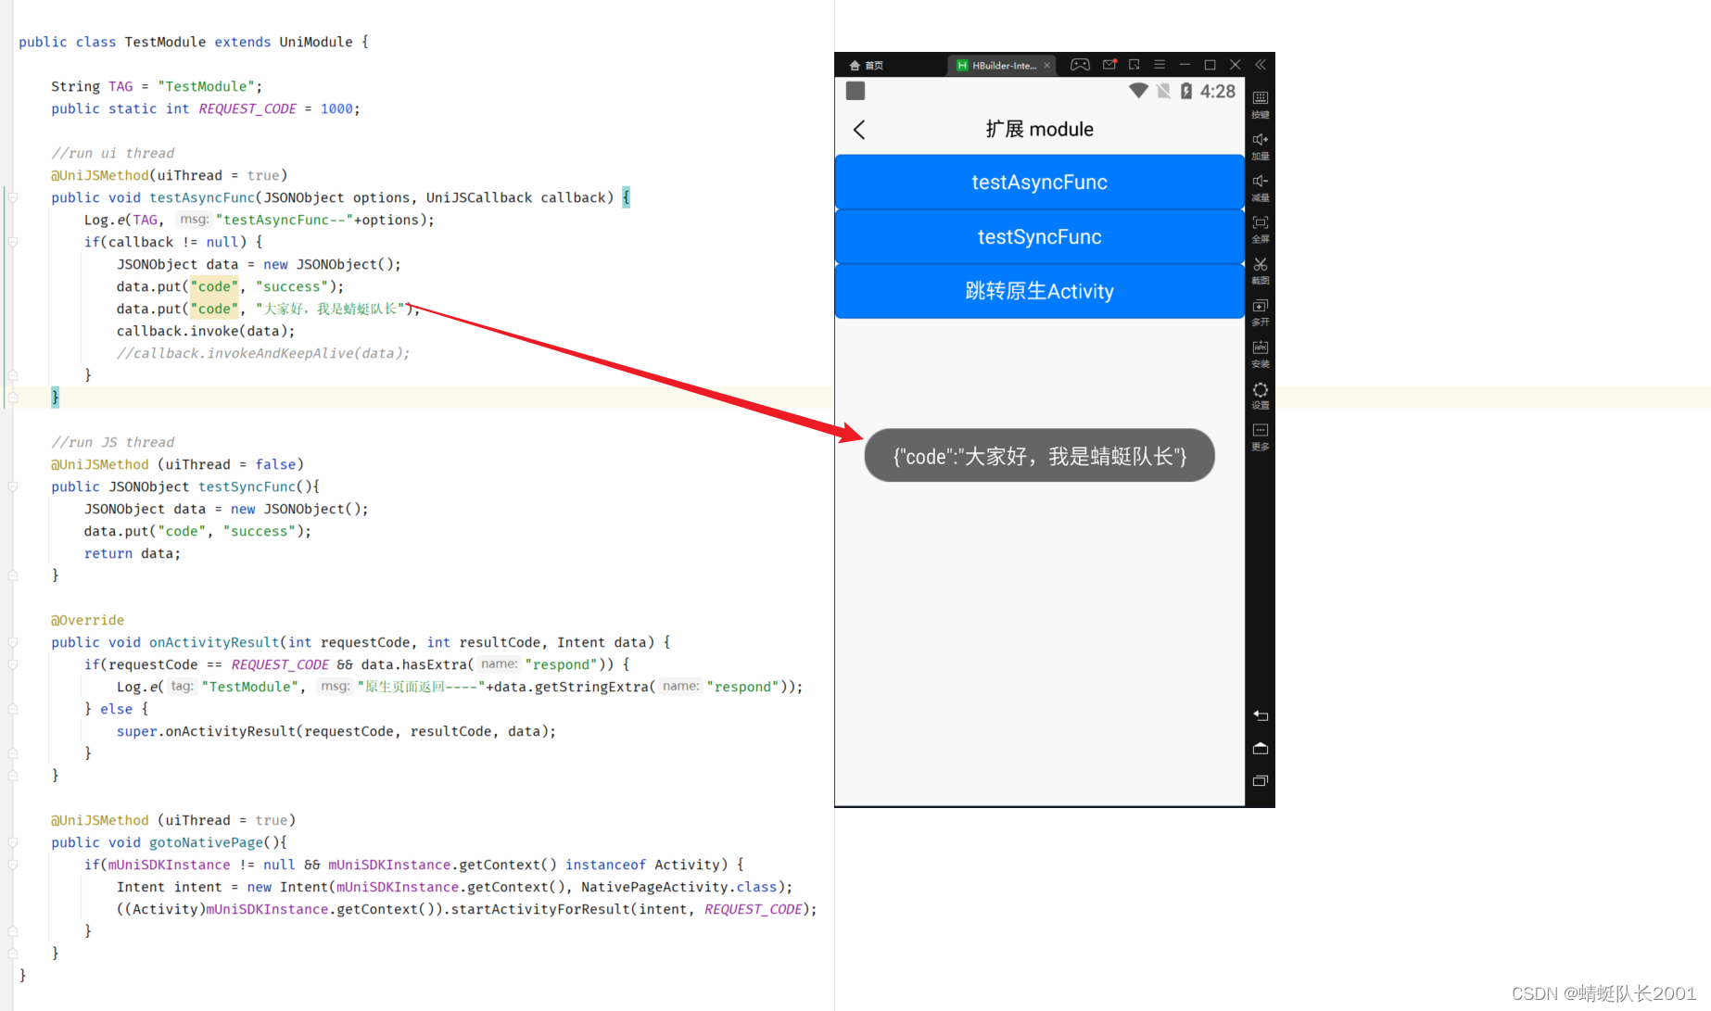Click the 4:28 clock in the status bar

(1218, 91)
